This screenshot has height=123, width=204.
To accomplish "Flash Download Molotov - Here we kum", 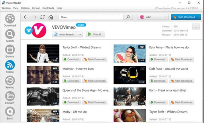I will (95, 81).
